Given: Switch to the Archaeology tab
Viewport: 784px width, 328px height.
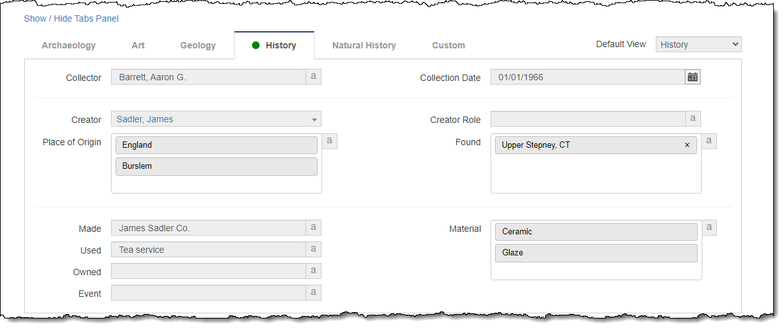Looking at the screenshot, I should [69, 45].
